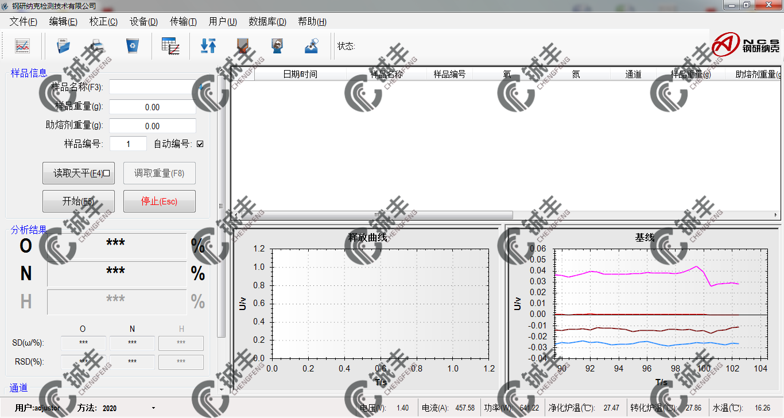Click the panel splitter grip handle
This screenshot has height=418, width=784.
(221, 206)
